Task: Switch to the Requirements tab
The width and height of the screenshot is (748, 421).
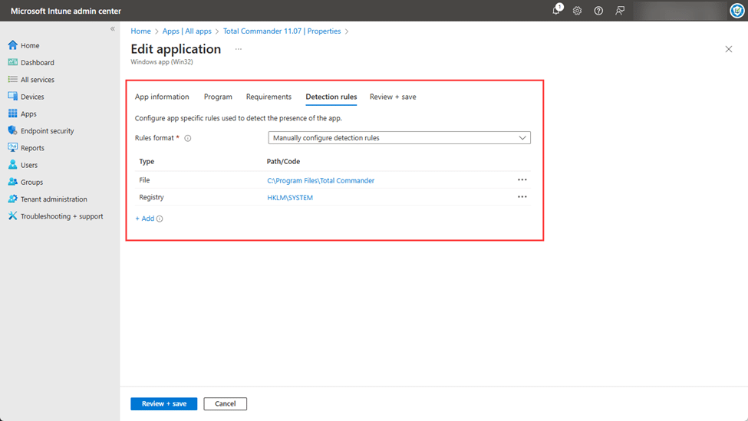Action: [x=269, y=97]
